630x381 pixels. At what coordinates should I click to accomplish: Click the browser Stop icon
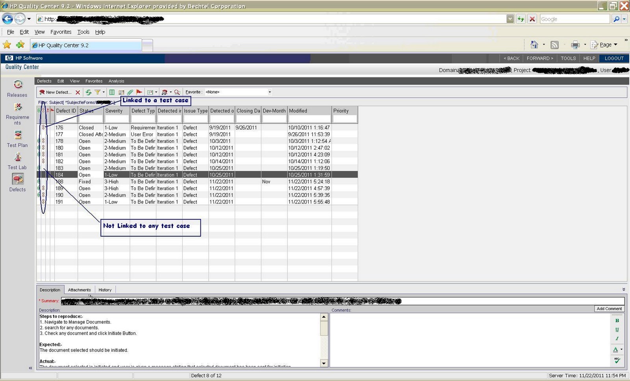[x=532, y=19]
